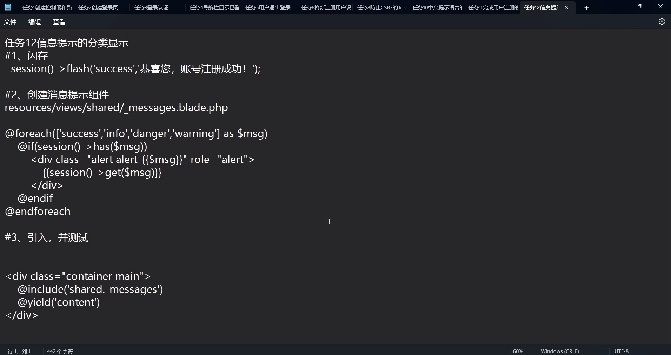This screenshot has height=355, width=671.
Task: Open the 查看 menu
Action: click(59, 21)
